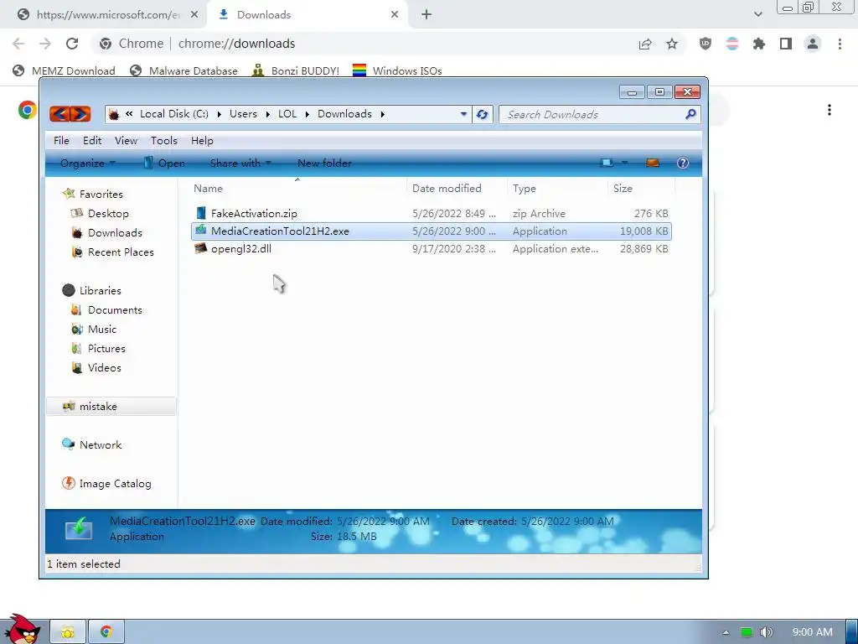Click the Image Catalog icon
The height and width of the screenshot is (644, 858).
pyautogui.click(x=69, y=483)
